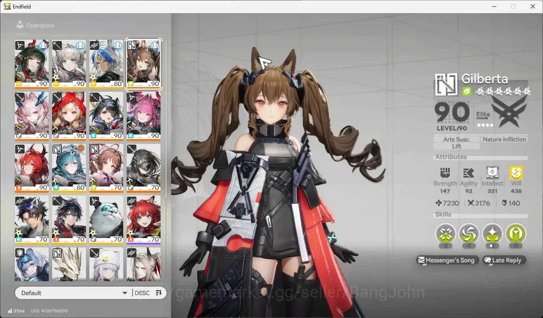
Task: Open the first skill icon with X shape
Action: 446,233
